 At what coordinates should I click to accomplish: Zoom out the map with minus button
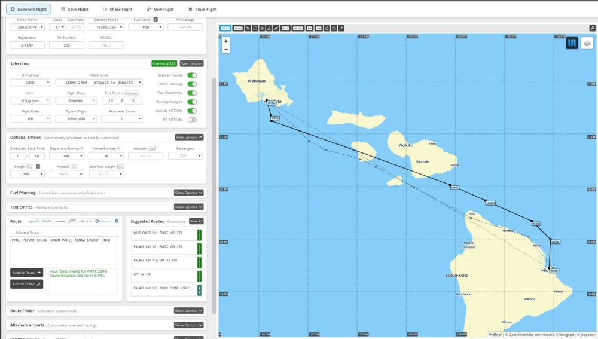click(226, 49)
